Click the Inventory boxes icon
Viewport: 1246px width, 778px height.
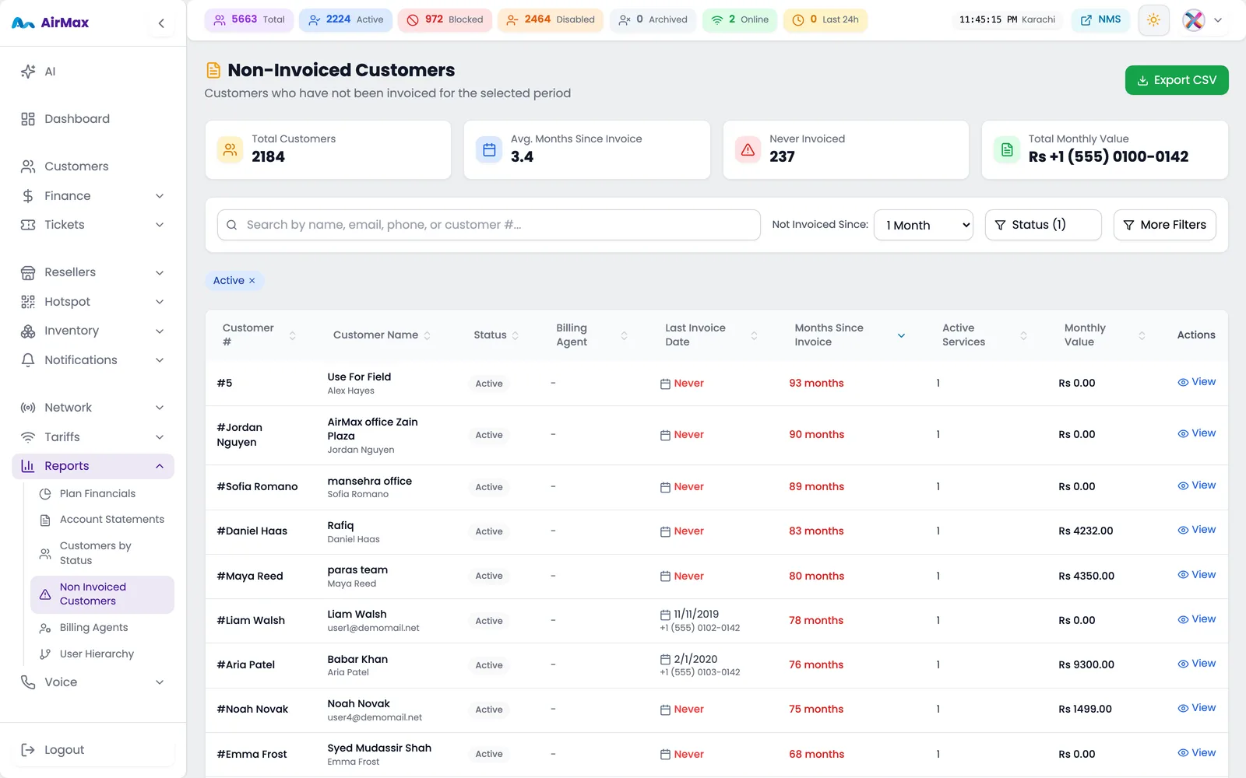click(28, 331)
